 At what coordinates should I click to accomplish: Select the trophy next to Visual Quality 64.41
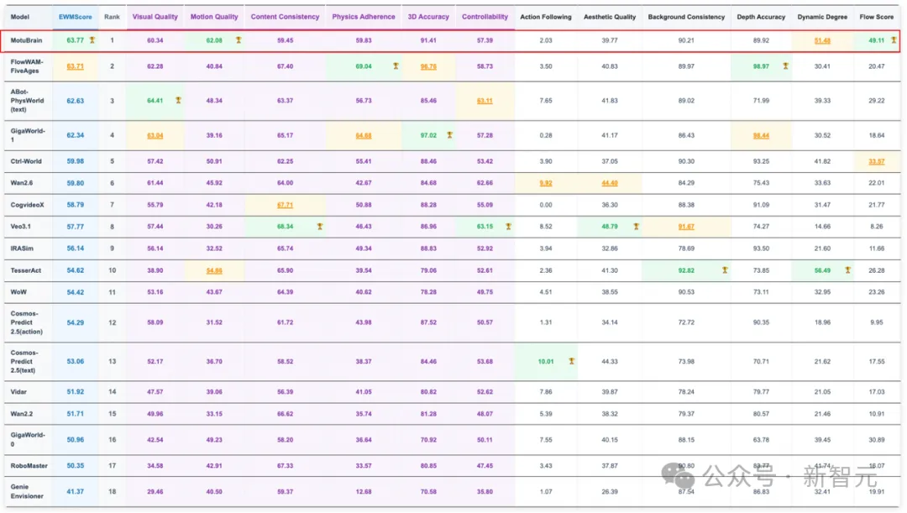[178, 100]
